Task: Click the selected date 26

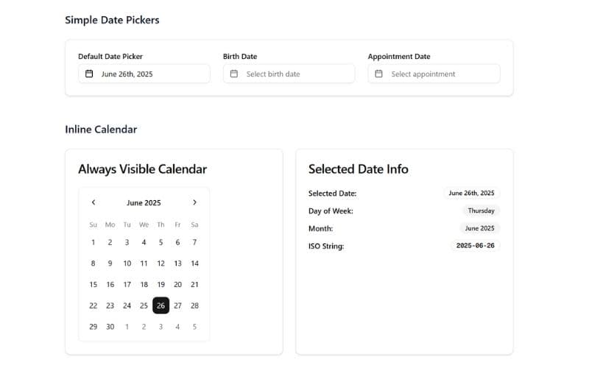Action: click(161, 305)
